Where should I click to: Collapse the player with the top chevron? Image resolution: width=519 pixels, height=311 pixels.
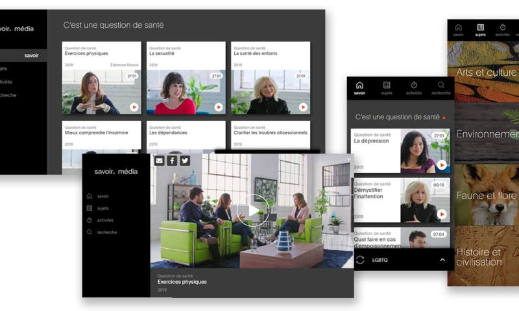pyautogui.click(x=348, y=159)
